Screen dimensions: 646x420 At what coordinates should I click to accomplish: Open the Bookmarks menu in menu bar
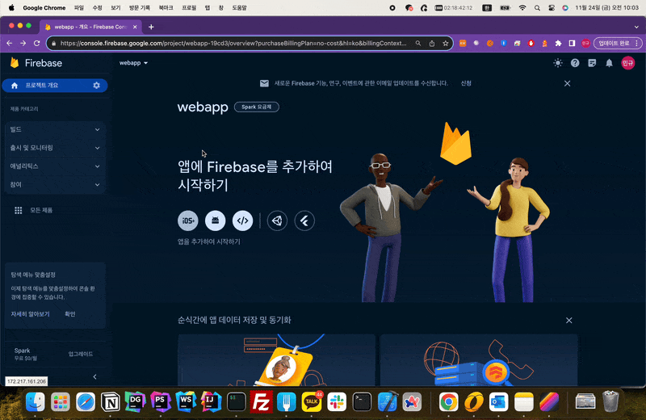pyautogui.click(x=166, y=8)
